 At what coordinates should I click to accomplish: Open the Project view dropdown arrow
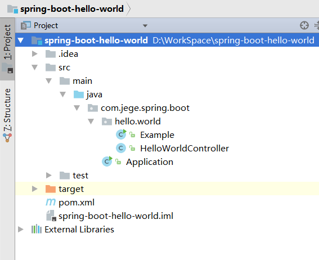click(x=145, y=26)
